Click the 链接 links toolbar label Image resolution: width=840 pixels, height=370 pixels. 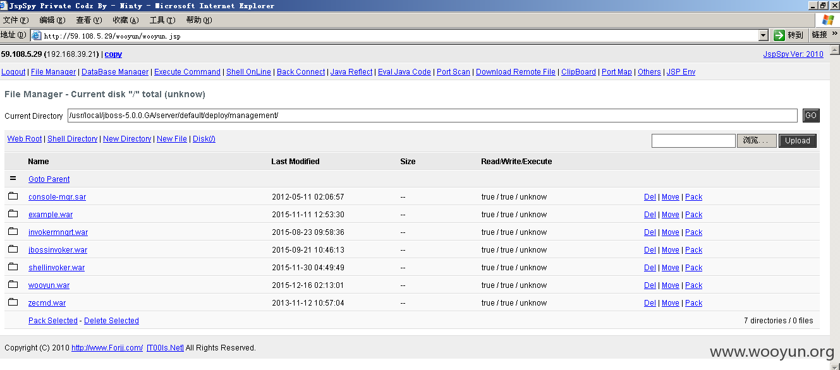[x=819, y=35]
